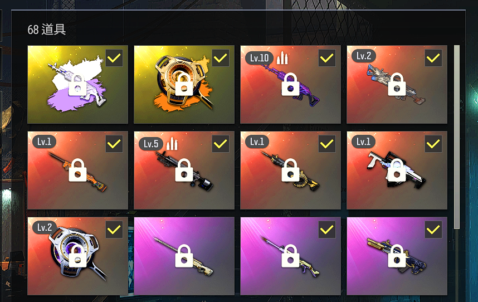Screen dimensions: 478x302
Task: Click the lock on the Lv.1 orange rifle
Action: 77,170
